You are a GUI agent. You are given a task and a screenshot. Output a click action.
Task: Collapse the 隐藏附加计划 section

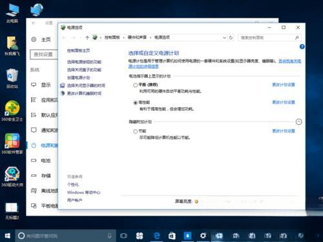click(298, 122)
